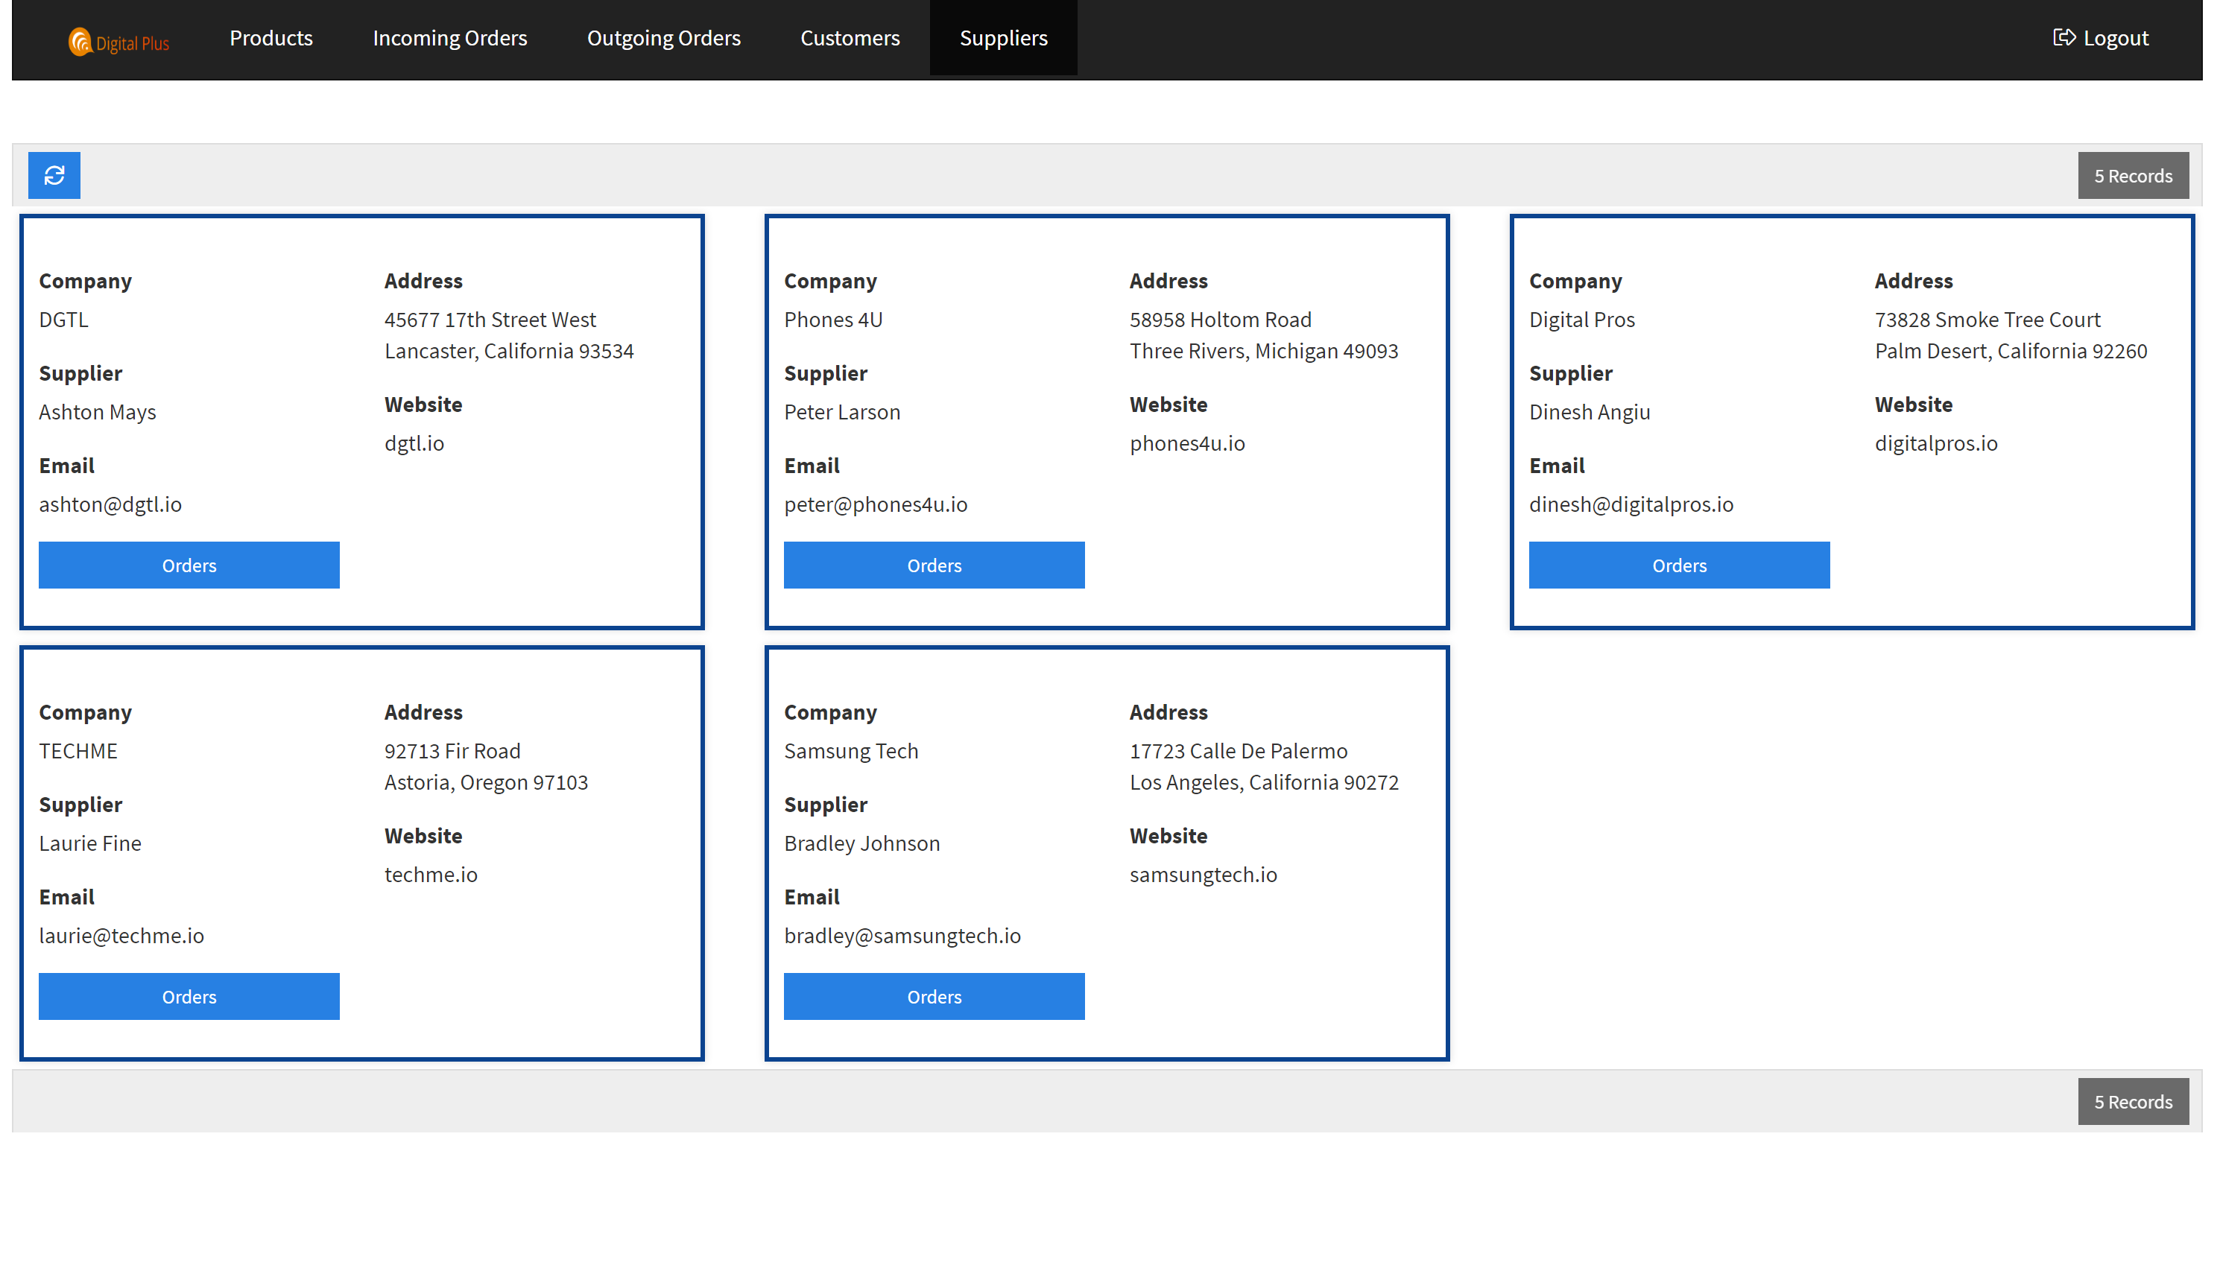Viewport: 2220px width, 1268px height.
Task: Go to Incoming Orders page
Action: tap(449, 38)
